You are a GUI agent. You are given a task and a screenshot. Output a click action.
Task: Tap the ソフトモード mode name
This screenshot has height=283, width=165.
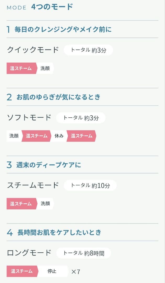coord(29,117)
